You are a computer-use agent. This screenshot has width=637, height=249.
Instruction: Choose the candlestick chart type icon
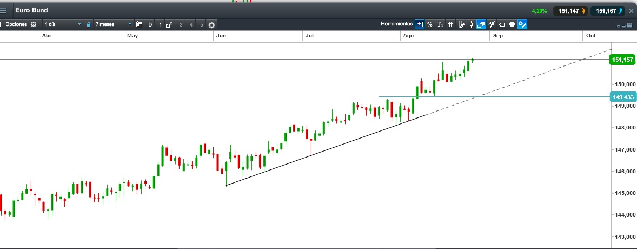coord(471,24)
